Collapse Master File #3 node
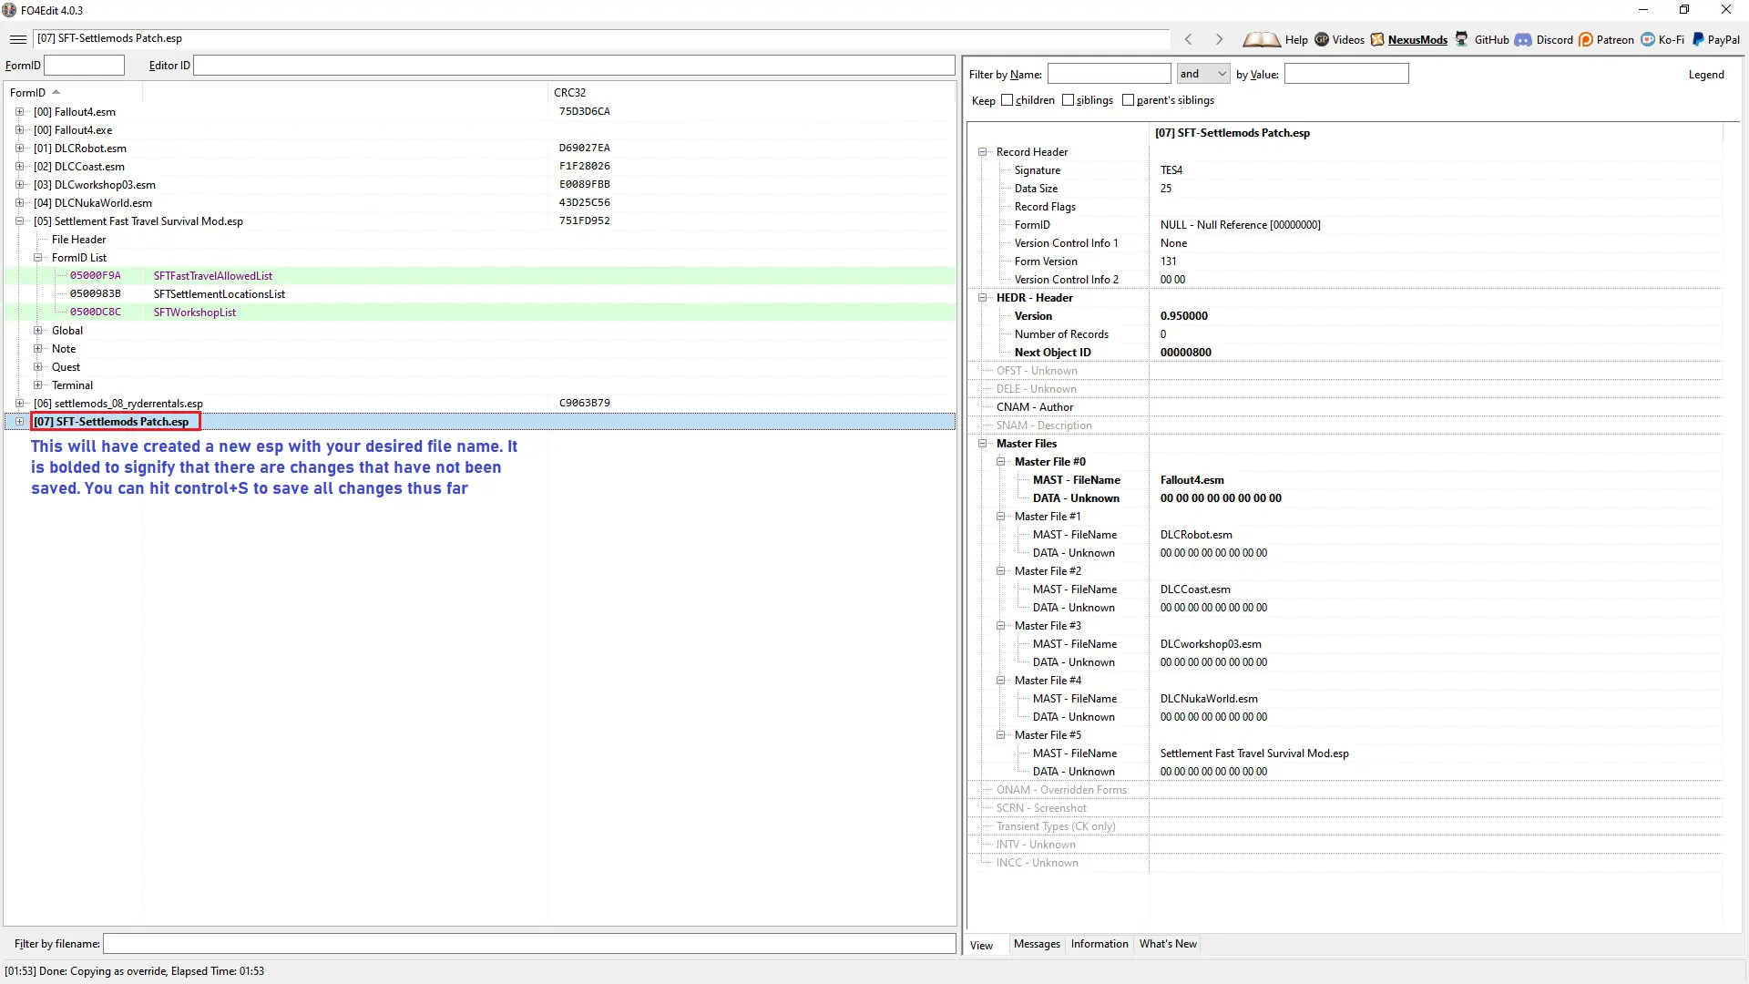 (1000, 626)
